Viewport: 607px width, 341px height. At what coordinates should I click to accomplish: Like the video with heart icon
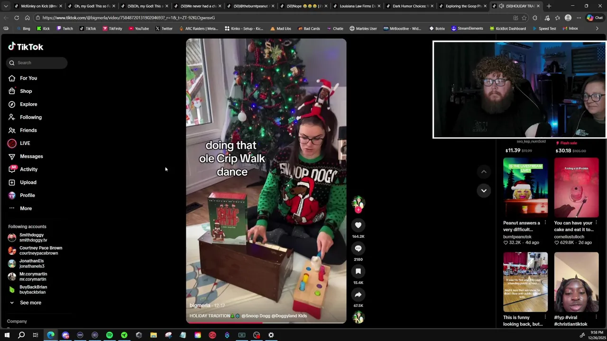tap(358, 225)
